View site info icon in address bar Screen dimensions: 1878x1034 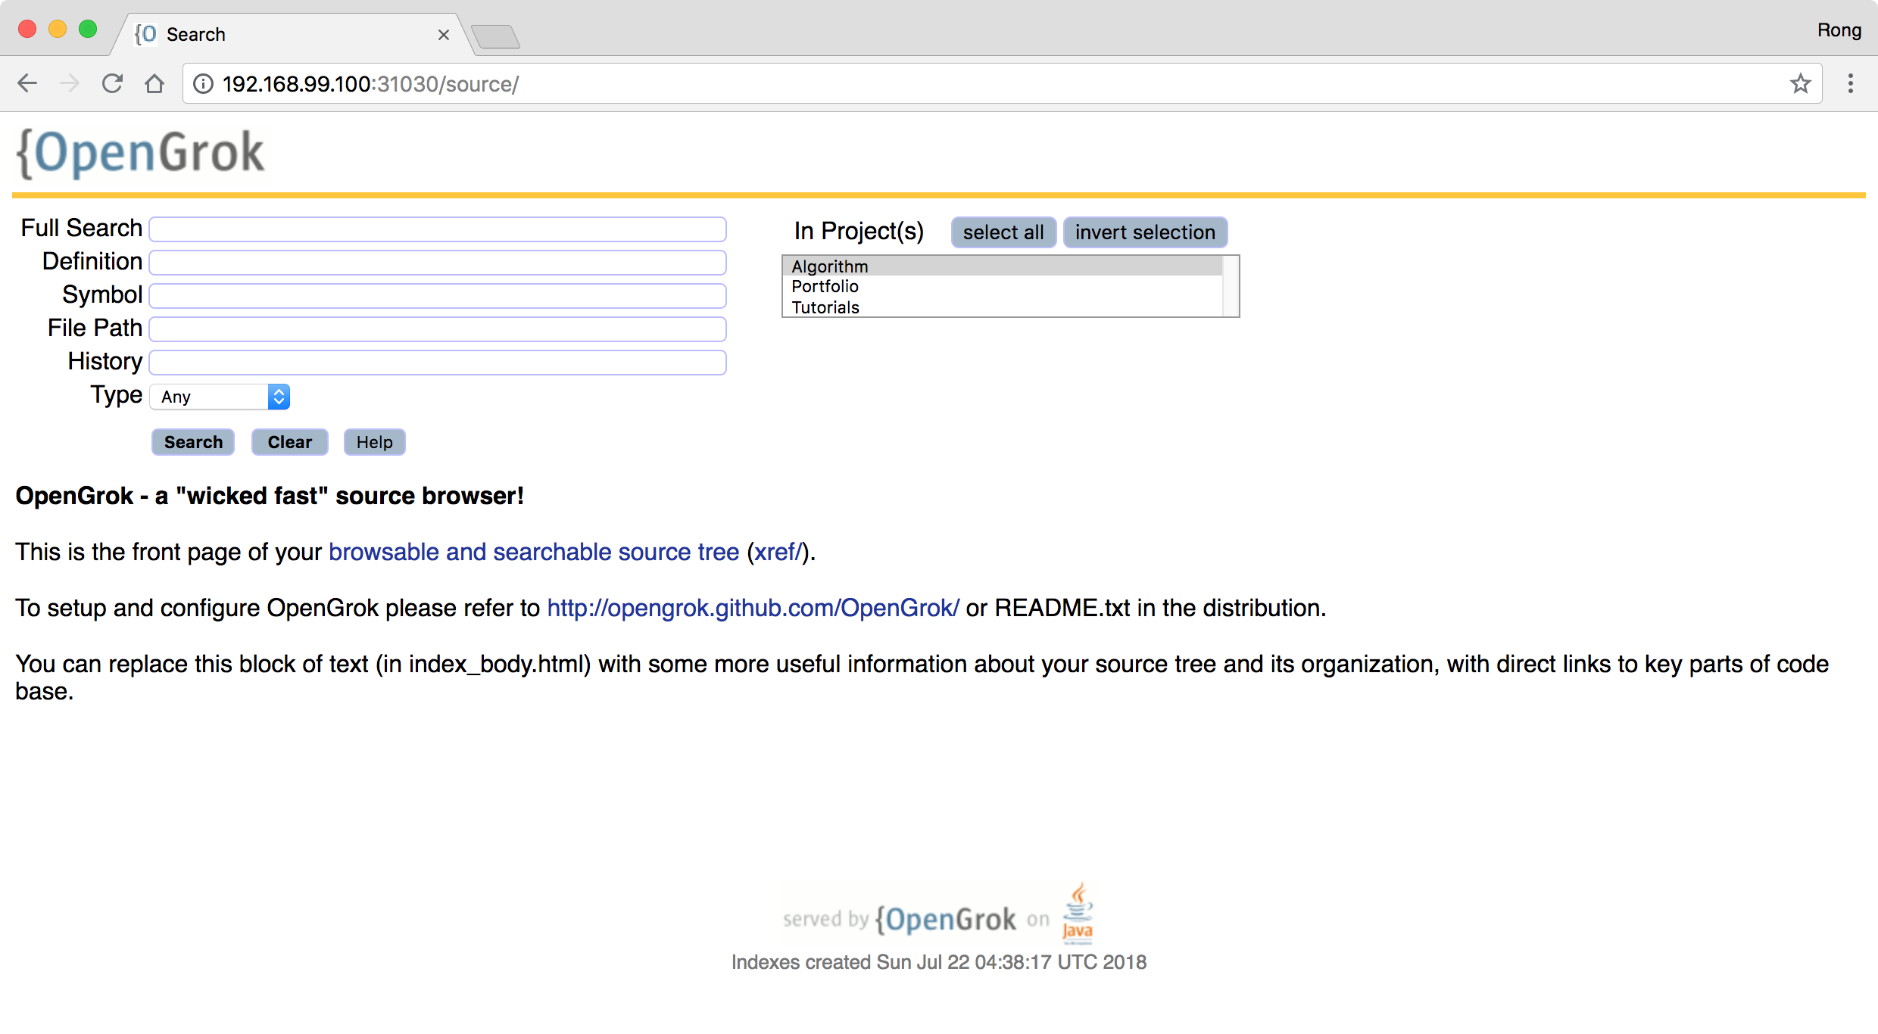click(x=203, y=83)
